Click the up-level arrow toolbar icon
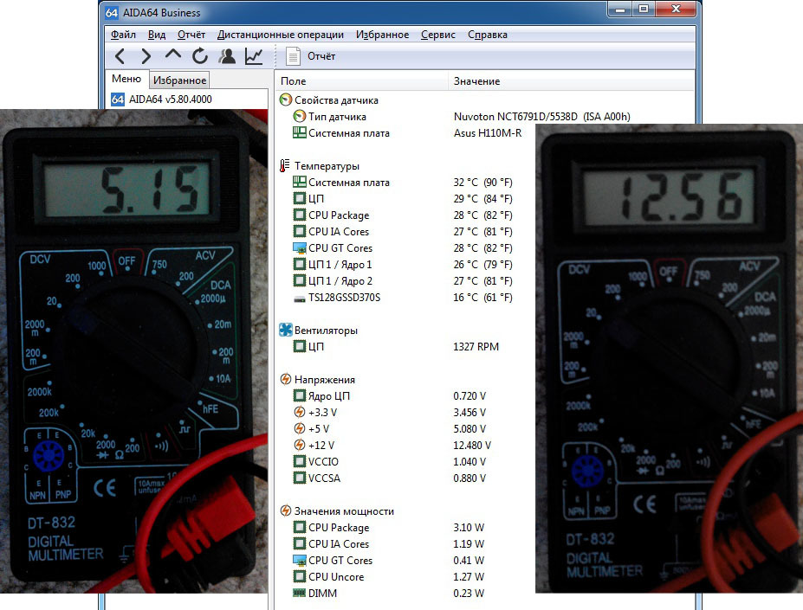The image size is (803, 610). [x=173, y=55]
